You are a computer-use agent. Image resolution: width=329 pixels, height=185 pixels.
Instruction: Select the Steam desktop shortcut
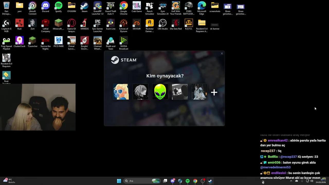pos(85,7)
